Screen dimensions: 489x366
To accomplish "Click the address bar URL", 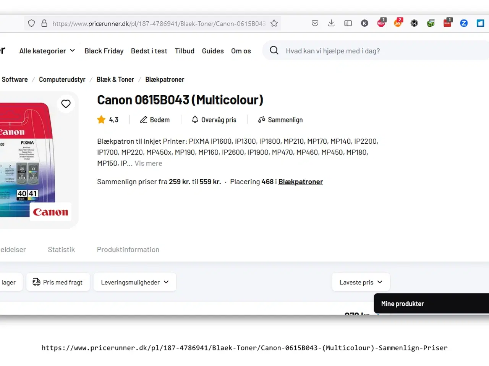I will (159, 24).
